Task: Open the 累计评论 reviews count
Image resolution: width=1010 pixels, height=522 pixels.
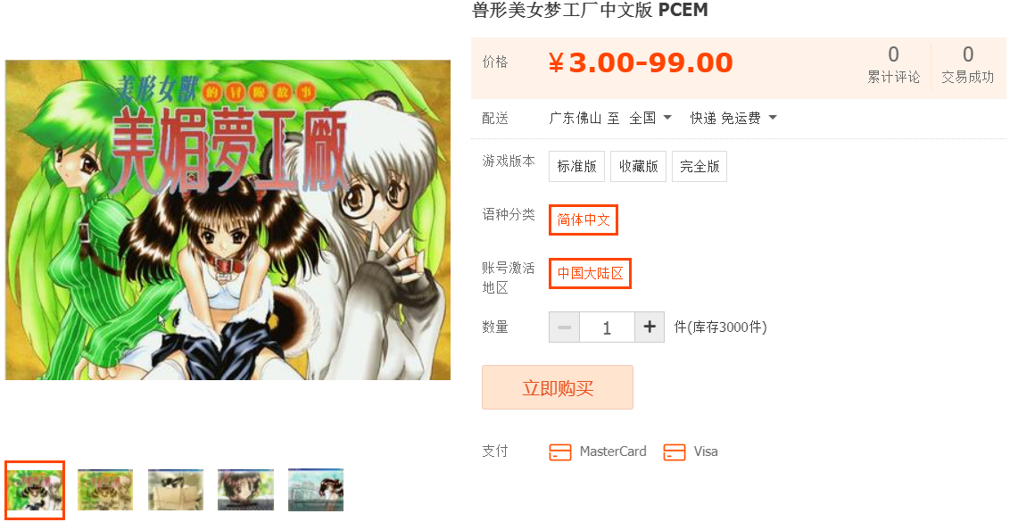Action: point(893,64)
